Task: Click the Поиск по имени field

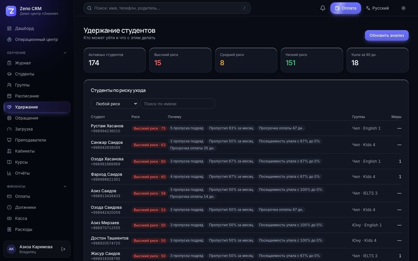Action: [178, 104]
